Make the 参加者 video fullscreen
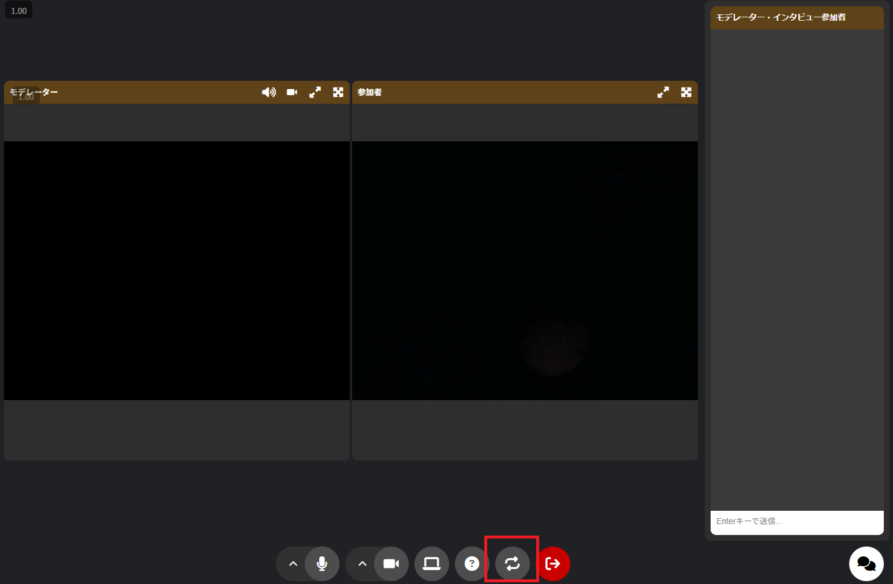Screen dimensions: 893x584 [686, 92]
